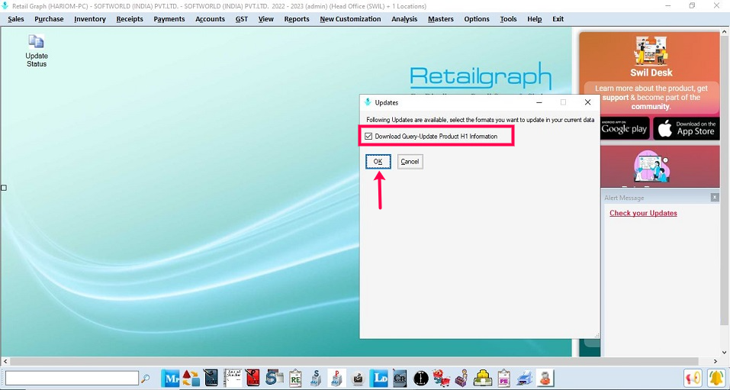
Task: Open the Masters menu
Action: pyautogui.click(x=440, y=19)
